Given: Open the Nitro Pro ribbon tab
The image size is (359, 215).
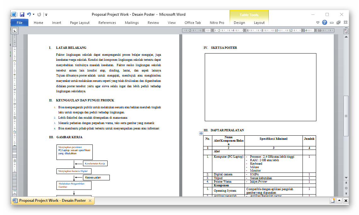Looking at the screenshot, I should (217, 22).
